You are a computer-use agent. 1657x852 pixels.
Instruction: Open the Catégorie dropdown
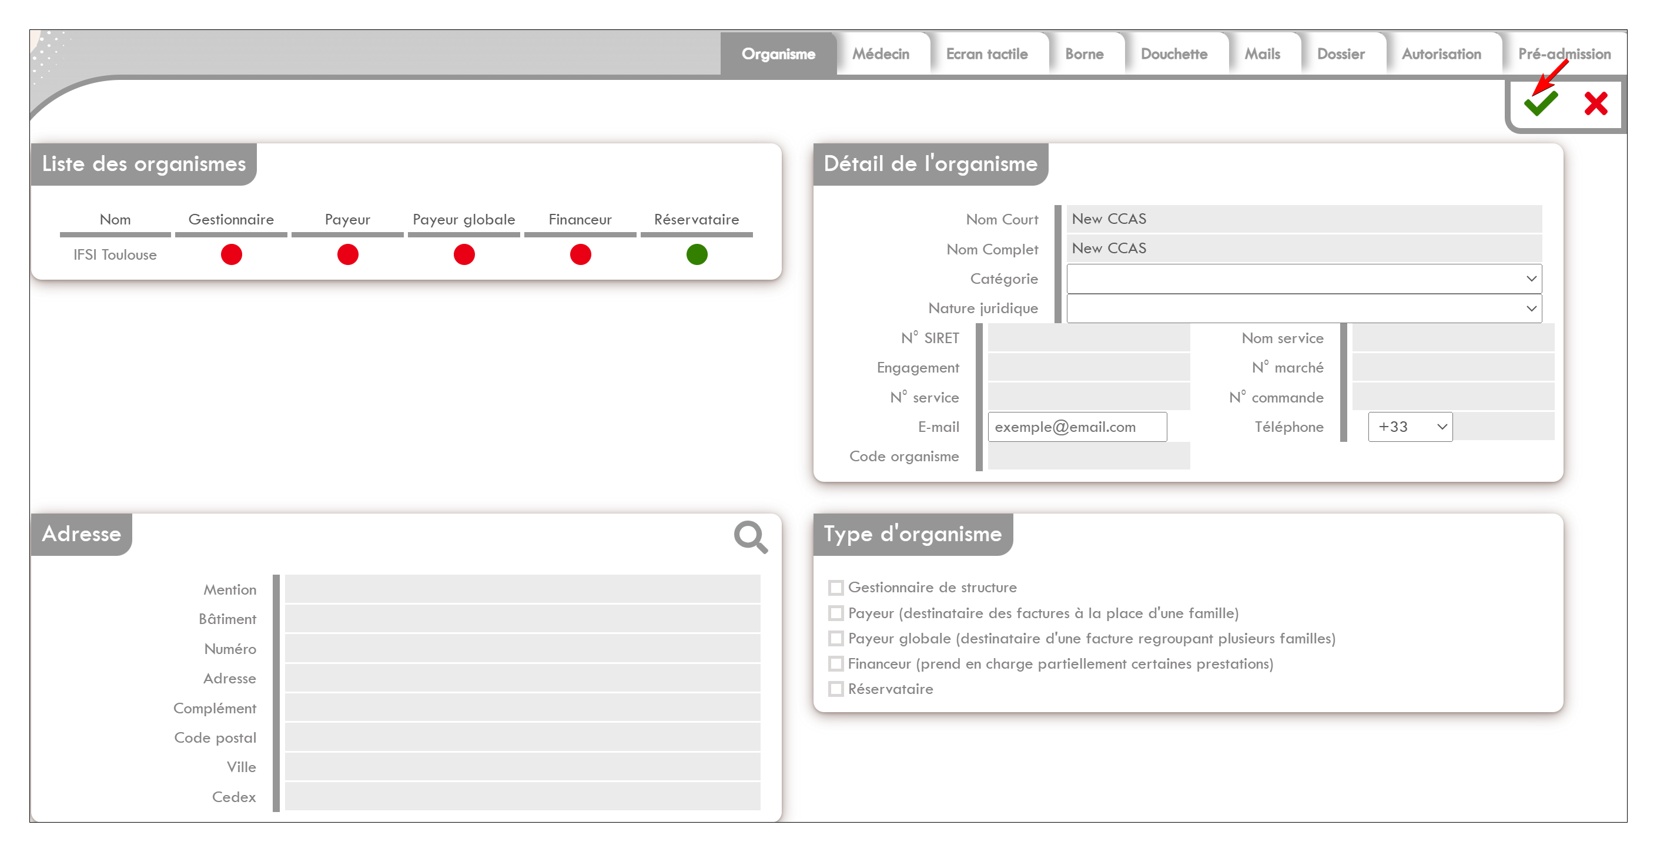[1304, 279]
